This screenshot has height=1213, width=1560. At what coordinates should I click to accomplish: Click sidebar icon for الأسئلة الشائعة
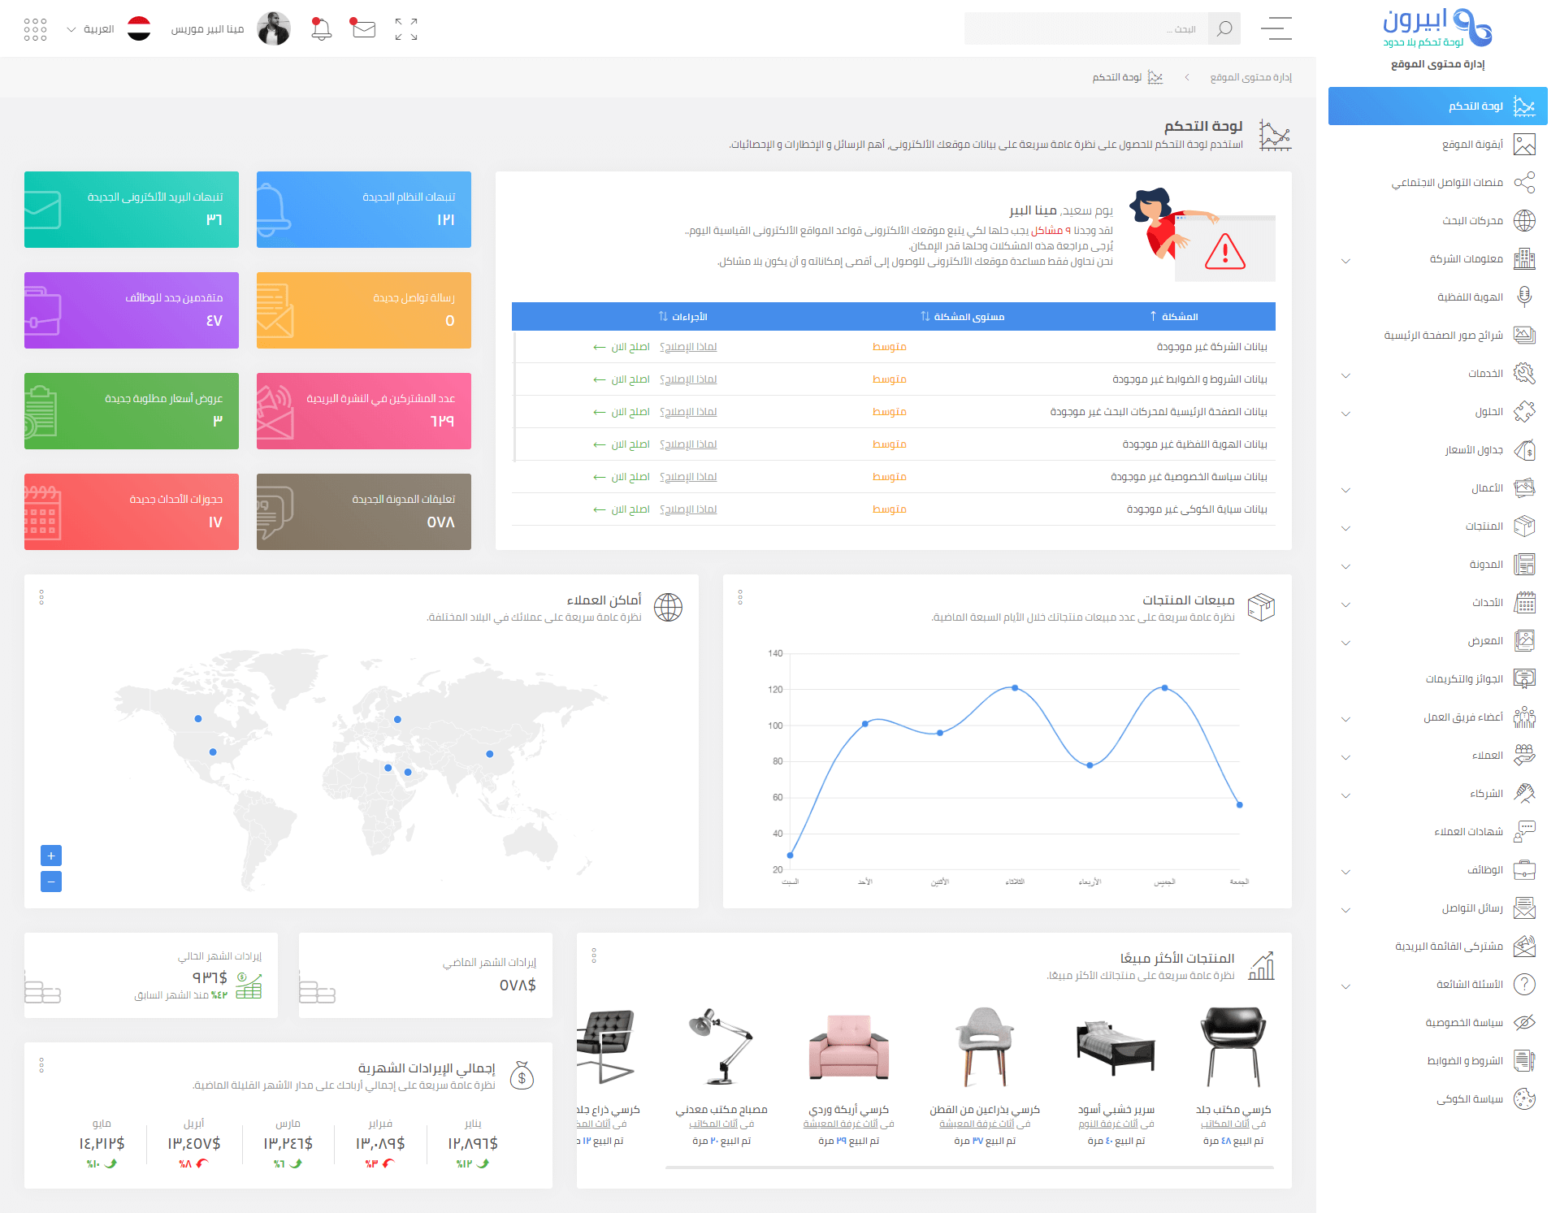(x=1524, y=984)
